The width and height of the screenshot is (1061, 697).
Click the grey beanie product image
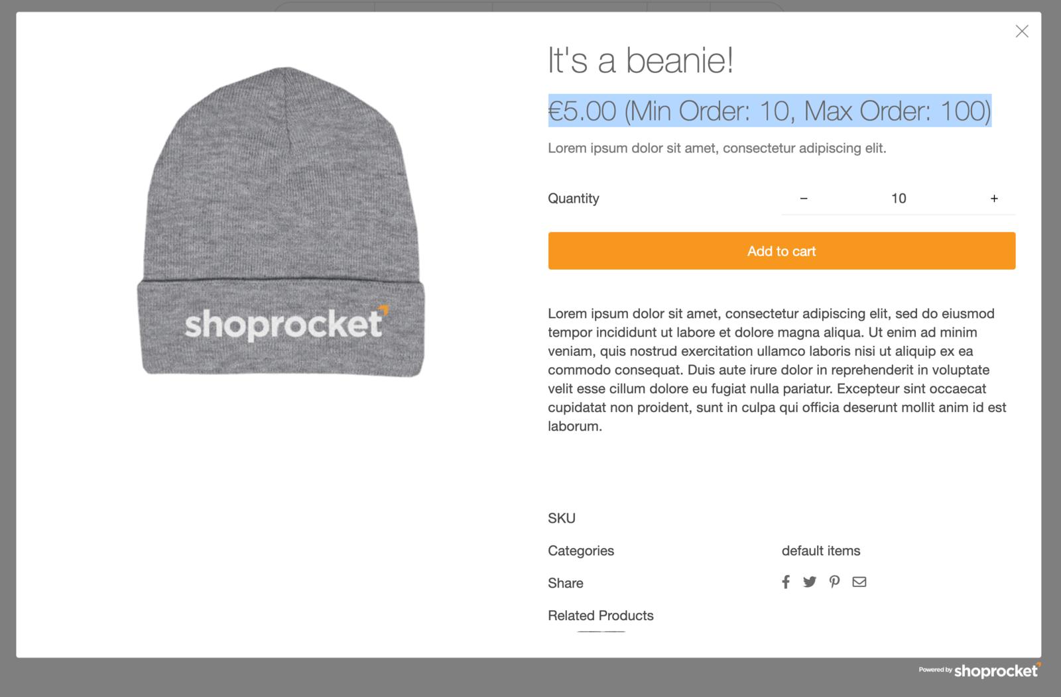pos(282,222)
